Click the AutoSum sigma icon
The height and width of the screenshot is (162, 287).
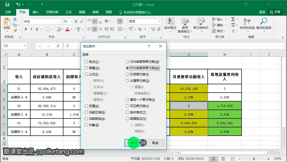coord(233,19)
